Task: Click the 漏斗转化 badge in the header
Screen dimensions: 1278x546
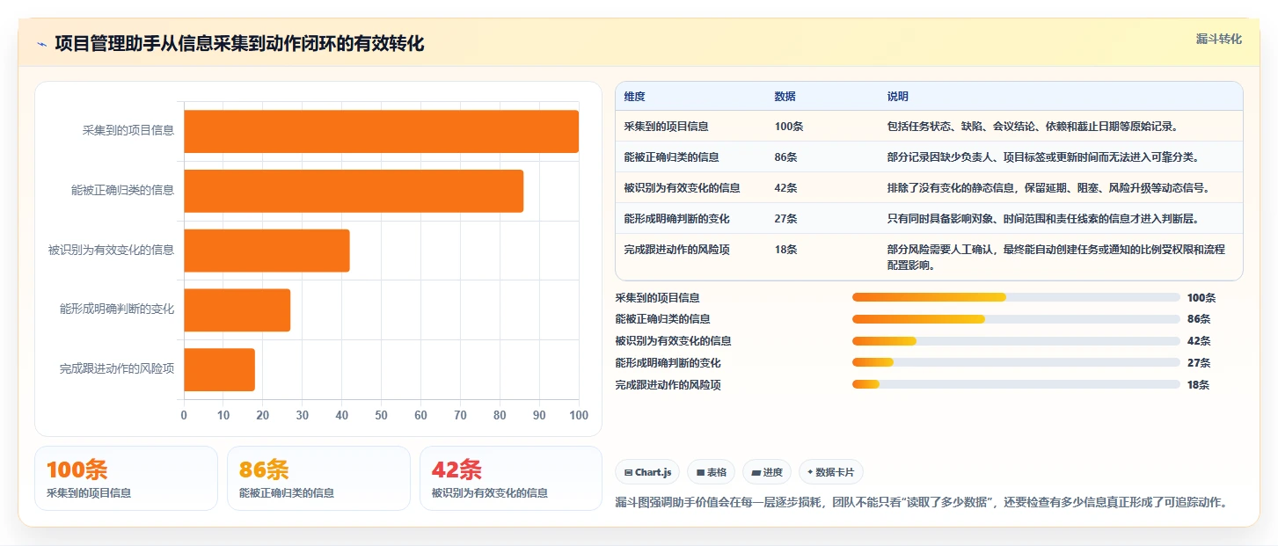Action: tap(1219, 39)
